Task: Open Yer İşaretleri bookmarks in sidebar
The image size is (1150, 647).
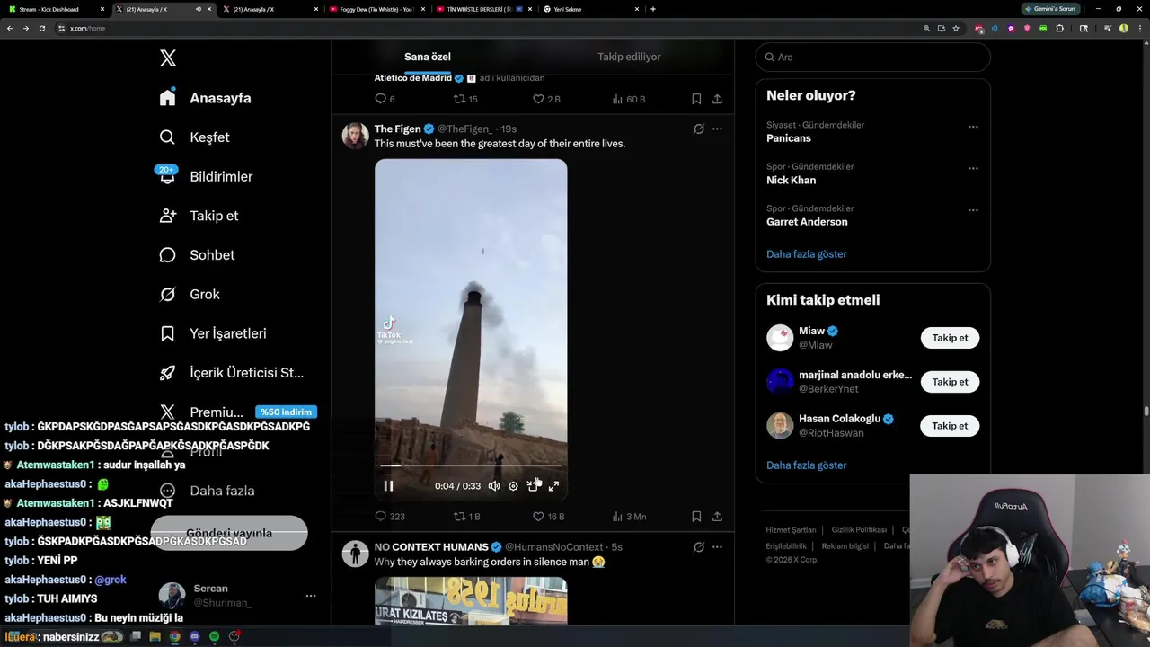Action: [x=213, y=333]
